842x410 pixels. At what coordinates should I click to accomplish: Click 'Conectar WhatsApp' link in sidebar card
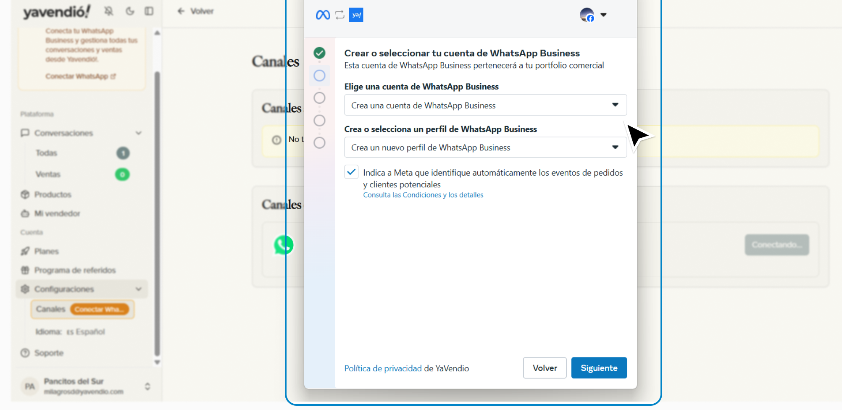(x=80, y=76)
